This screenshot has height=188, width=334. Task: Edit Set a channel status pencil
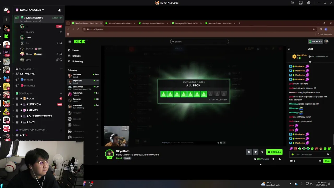[40, 21]
